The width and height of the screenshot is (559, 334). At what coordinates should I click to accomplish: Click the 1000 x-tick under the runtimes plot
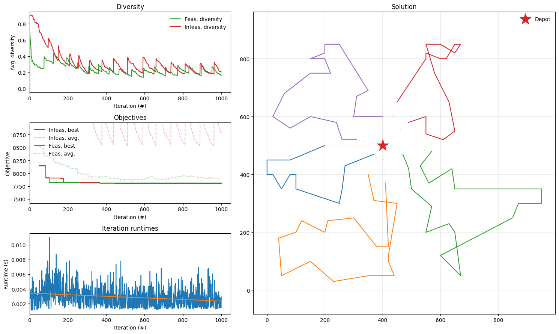(x=221, y=320)
